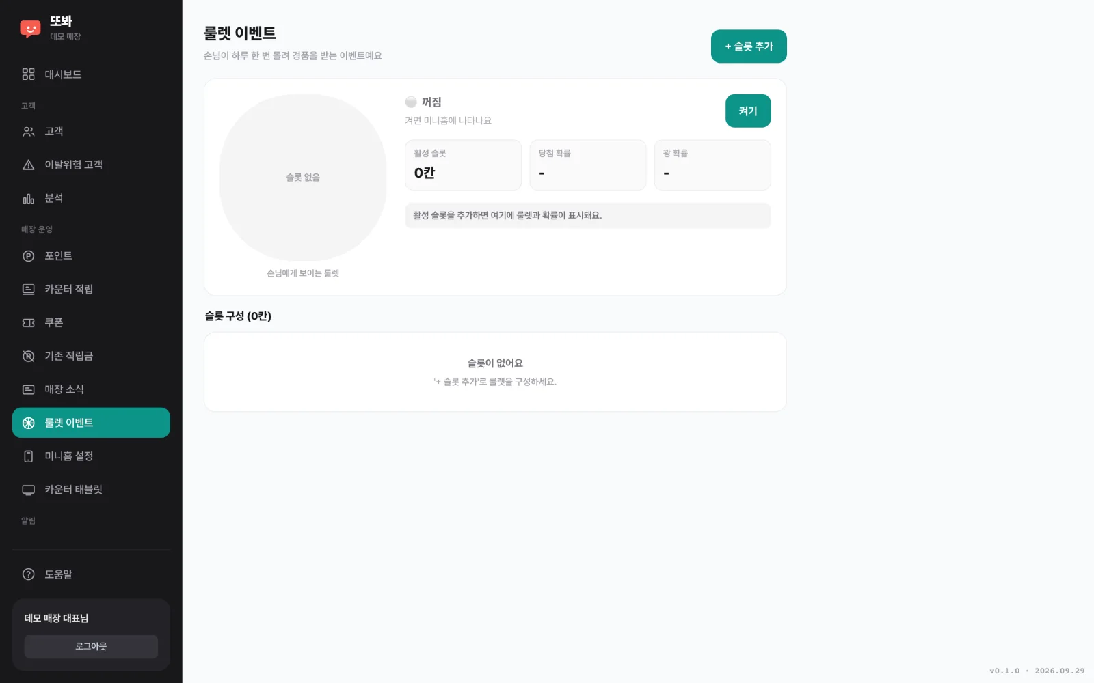
Task: Select the 카운터 적립 icon
Action: click(x=28, y=289)
